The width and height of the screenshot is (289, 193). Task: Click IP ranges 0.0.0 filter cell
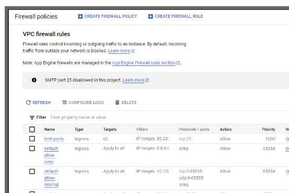click(x=153, y=149)
